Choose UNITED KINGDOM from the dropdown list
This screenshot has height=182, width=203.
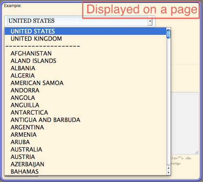pos(86,39)
